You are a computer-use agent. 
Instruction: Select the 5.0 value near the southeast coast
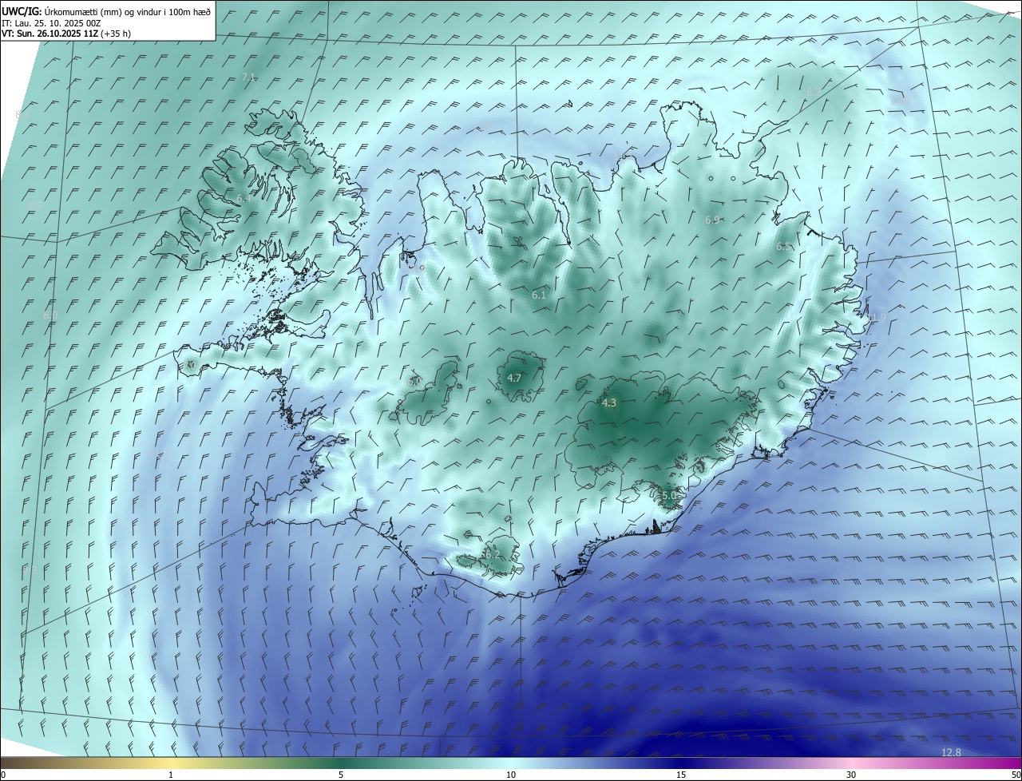click(x=669, y=496)
